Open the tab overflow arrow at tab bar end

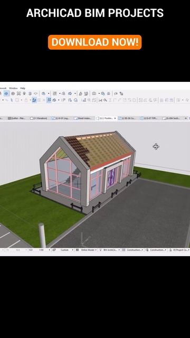click(x=186, y=118)
